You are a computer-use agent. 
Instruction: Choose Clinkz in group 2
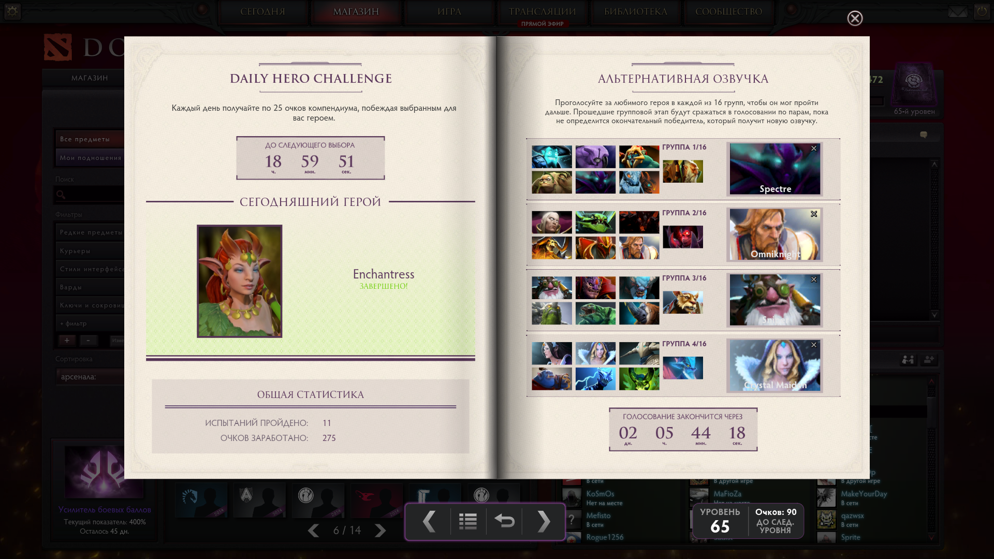click(x=552, y=248)
